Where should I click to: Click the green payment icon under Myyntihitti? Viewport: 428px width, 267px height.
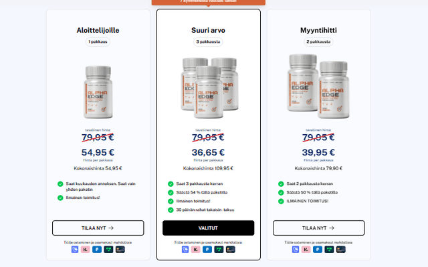click(x=329, y=249)
